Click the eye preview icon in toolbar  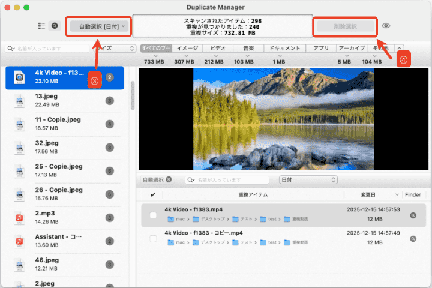coord(386,26)
